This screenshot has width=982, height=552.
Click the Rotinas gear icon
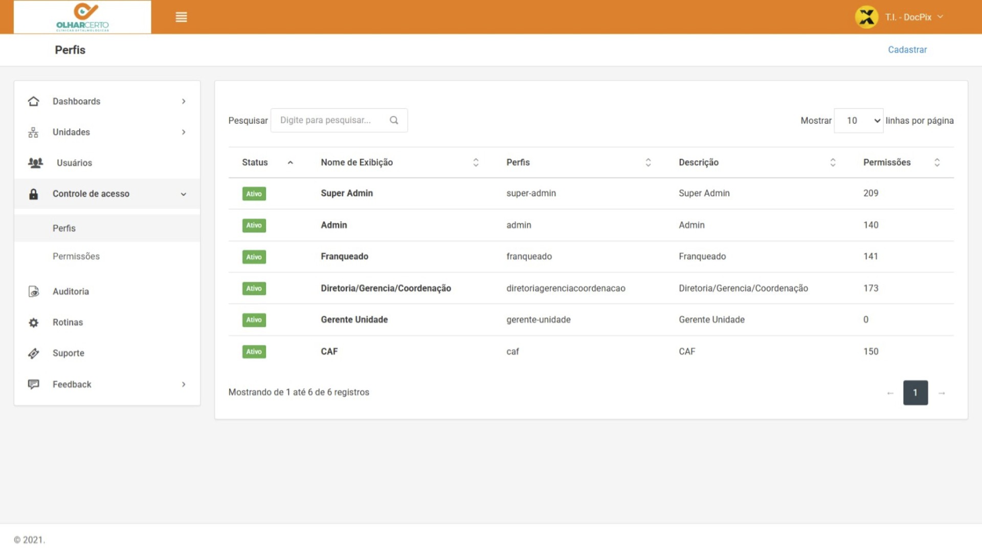point(33,323)
